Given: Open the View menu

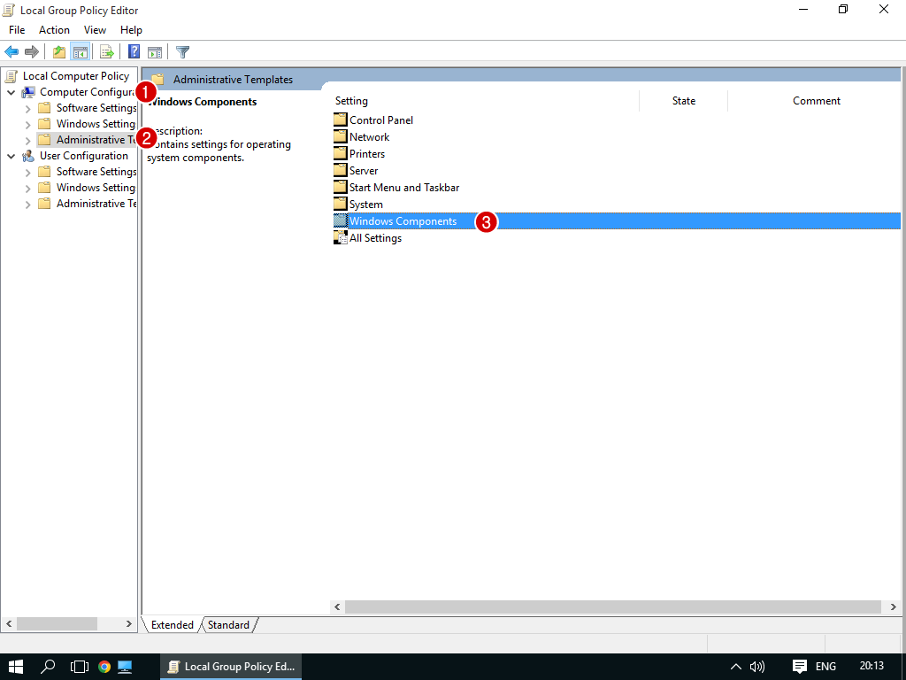Looking at the screenshot, I should pyautogui.click(x=95, y=30).
